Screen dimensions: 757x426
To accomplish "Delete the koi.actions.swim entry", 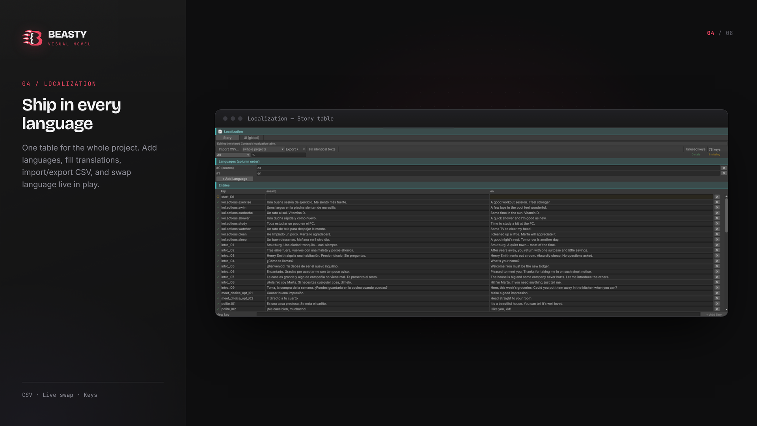I will (717, 207).
